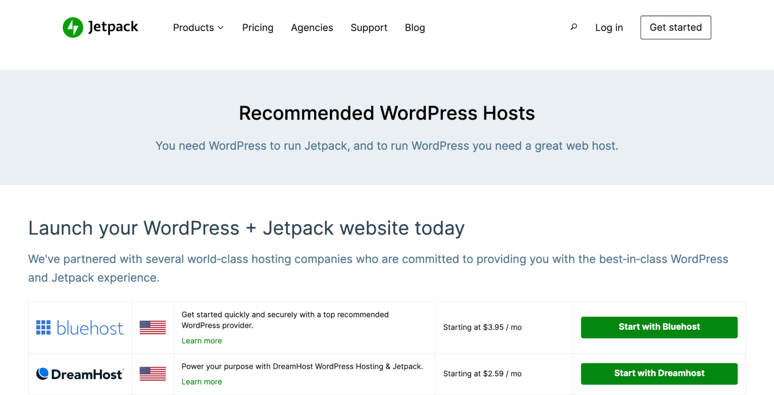774x395 pixels.
Task: Select the Bluehost logo
Action: (80, 327)
